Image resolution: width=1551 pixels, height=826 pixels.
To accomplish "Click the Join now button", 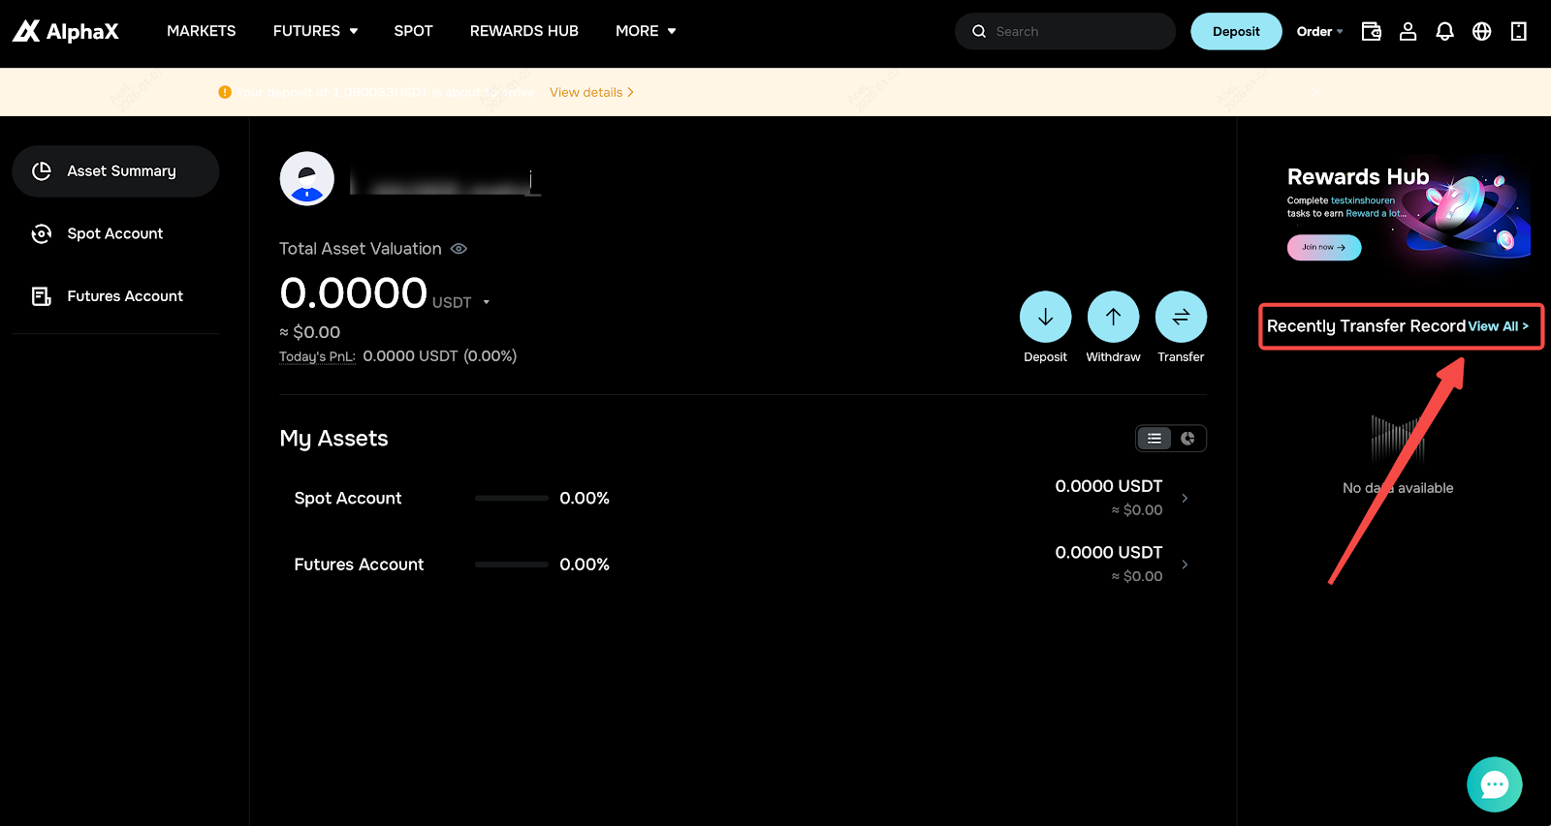I will (x=1323, y=248).
